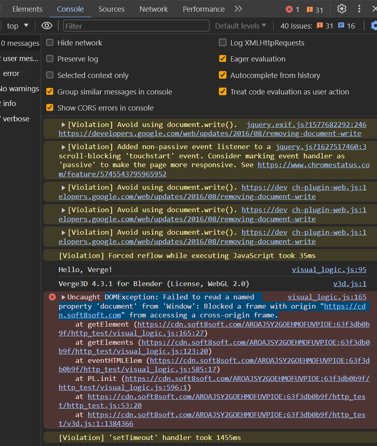
Task: Uncheck Eager evaluation option
Action: 222,59
